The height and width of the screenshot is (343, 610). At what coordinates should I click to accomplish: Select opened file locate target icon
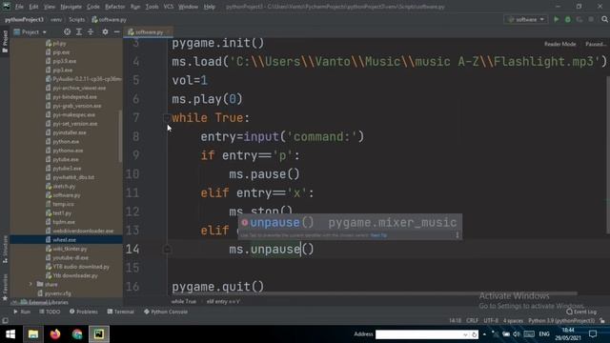click(68, 31)
